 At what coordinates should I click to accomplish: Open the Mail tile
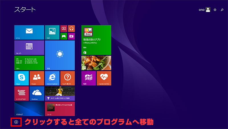tap(29, 32)
